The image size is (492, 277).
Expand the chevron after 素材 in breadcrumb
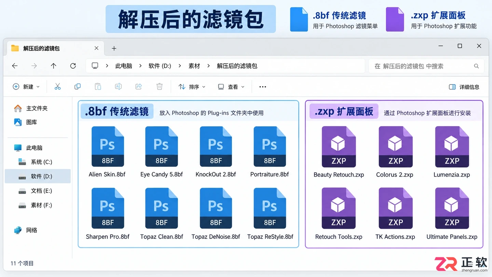click(x=208, y=66)
